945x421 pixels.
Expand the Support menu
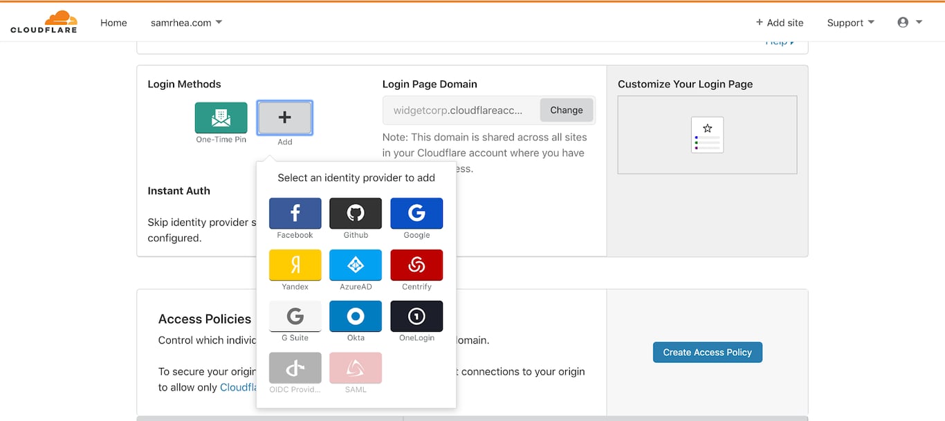(851, 23)
